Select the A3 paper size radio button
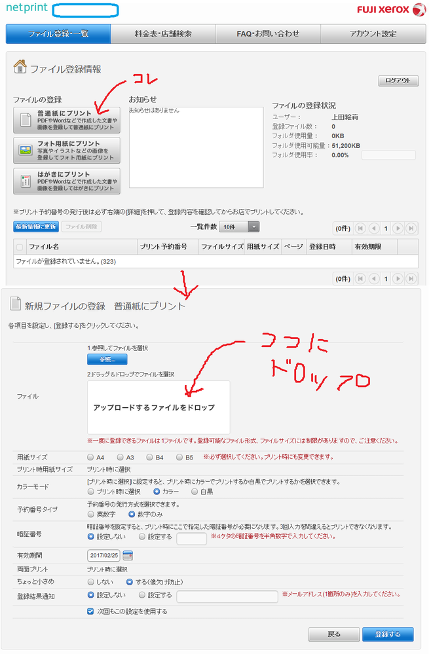The image size is (431, 654). point(120,457)
